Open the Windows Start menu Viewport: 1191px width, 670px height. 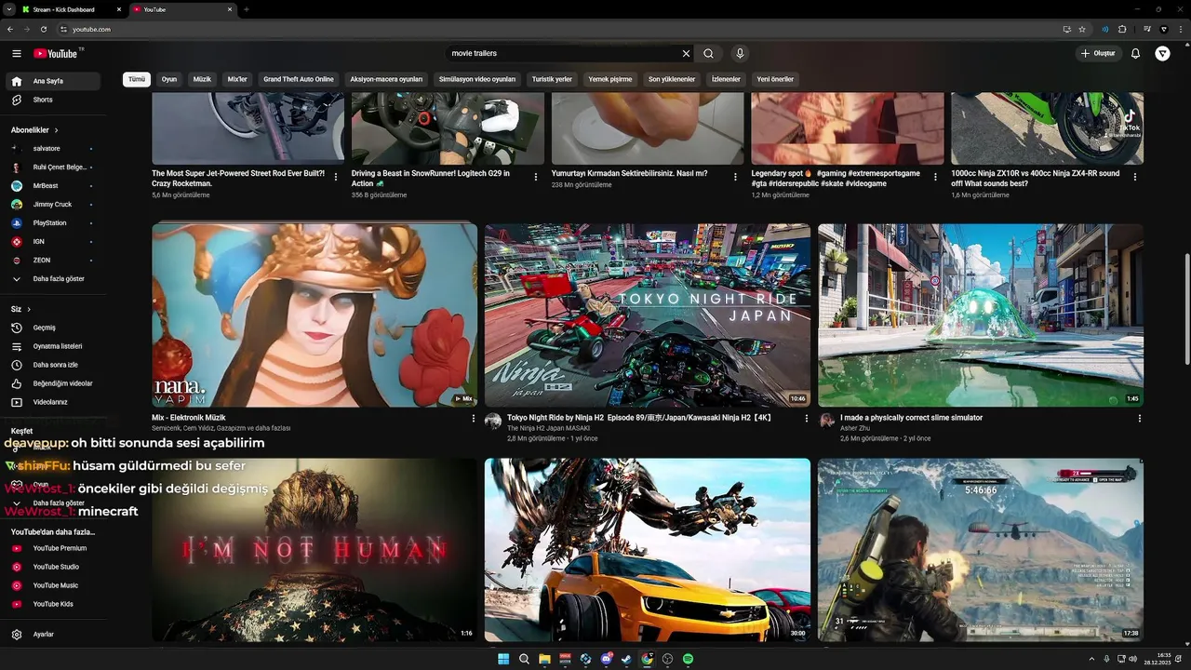coord(503,659)
